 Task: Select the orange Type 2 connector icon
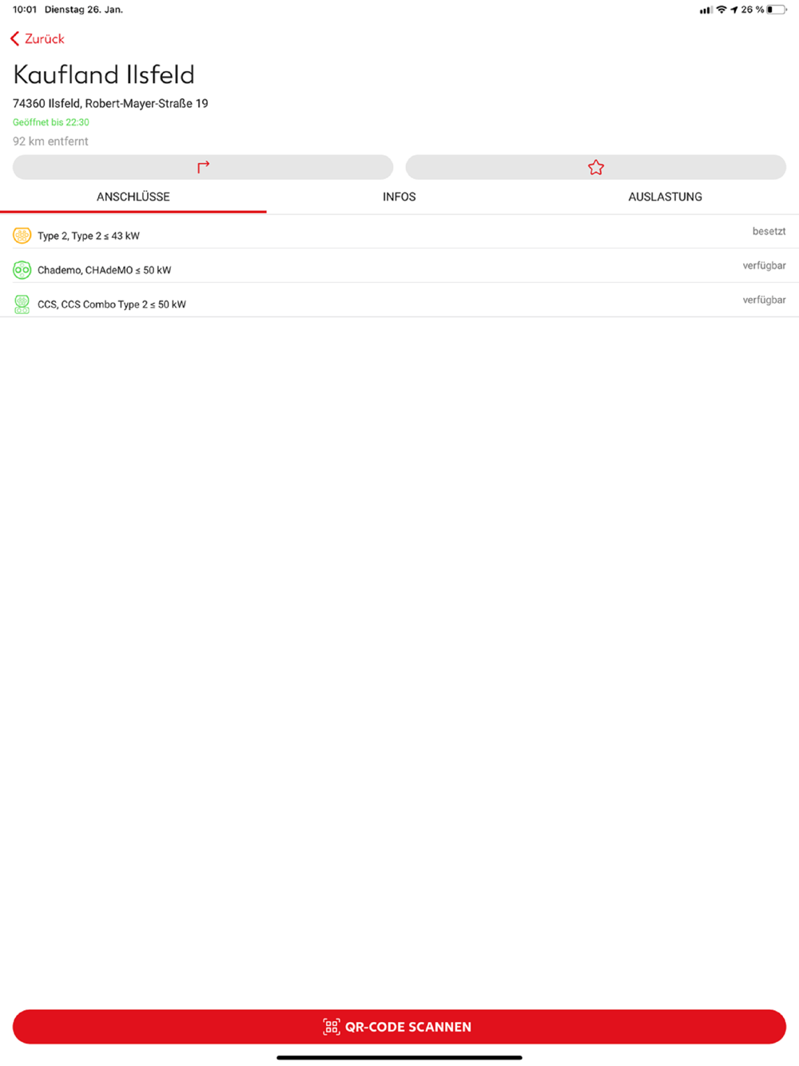click(22, 235)
